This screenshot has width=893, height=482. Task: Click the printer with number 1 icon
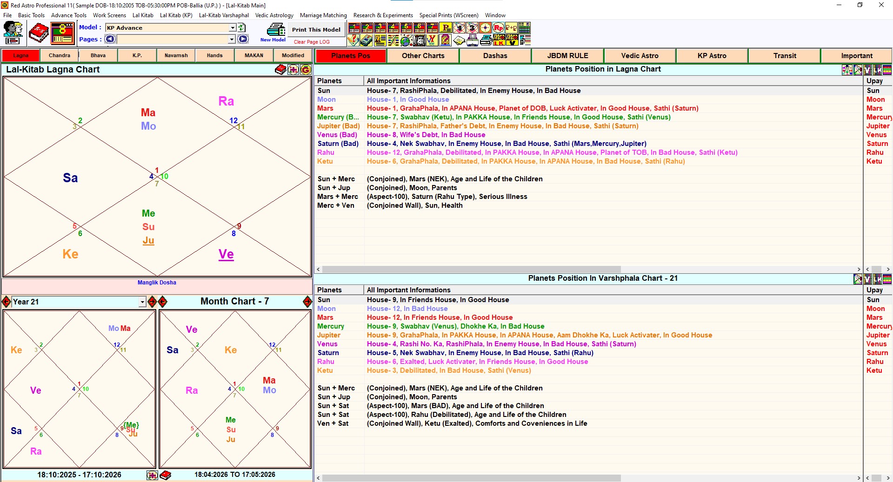pos(472,40)
